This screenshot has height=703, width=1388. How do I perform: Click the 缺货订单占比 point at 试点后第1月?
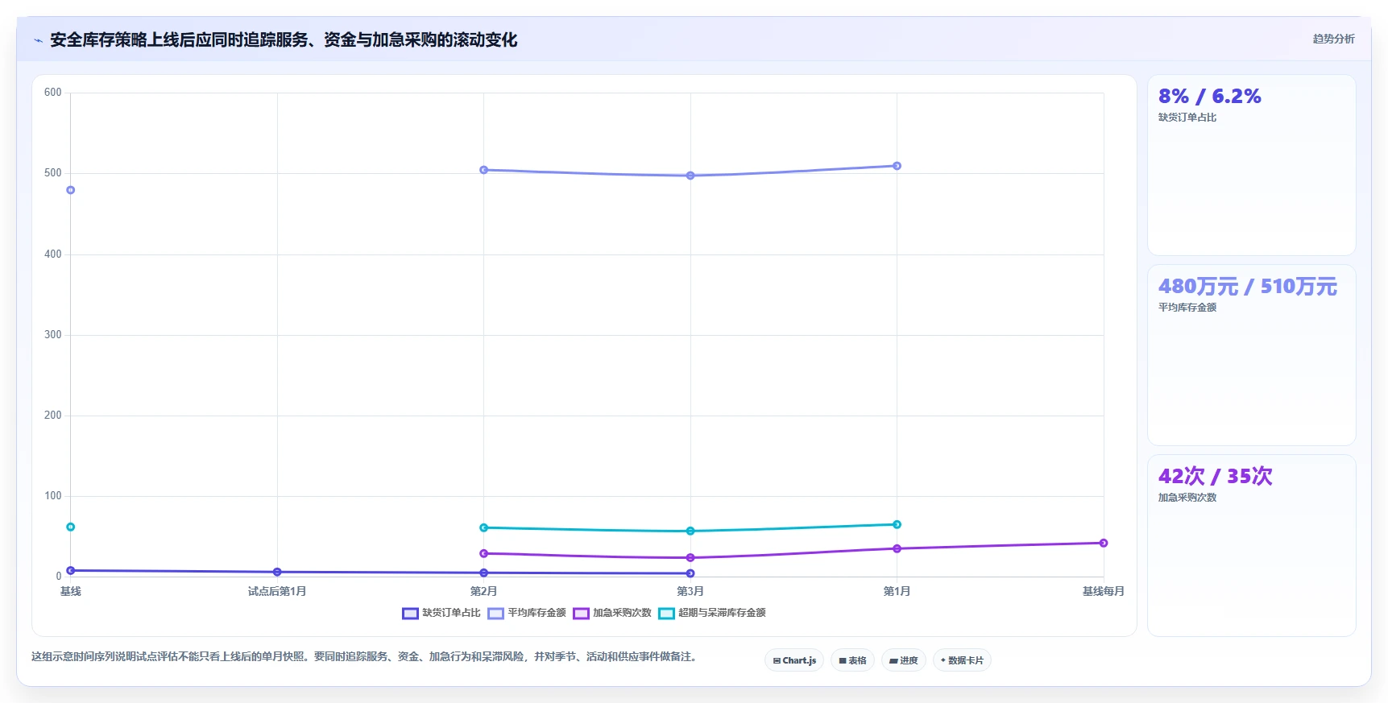pyautogui.click(x=277, y=572)
